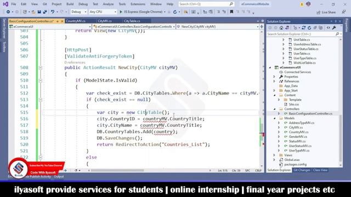Viewport: 351px width, 197px height.
Task: Expand the UserTable.cs node
Action: (284, 54)
